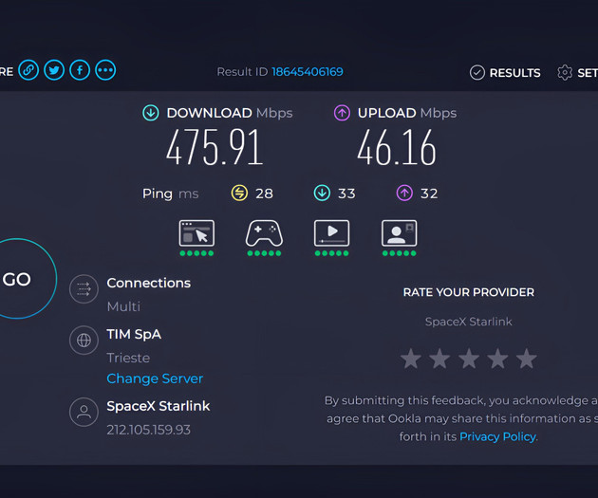
Task: Copy the share link icon
Action: tap(28, 70)
